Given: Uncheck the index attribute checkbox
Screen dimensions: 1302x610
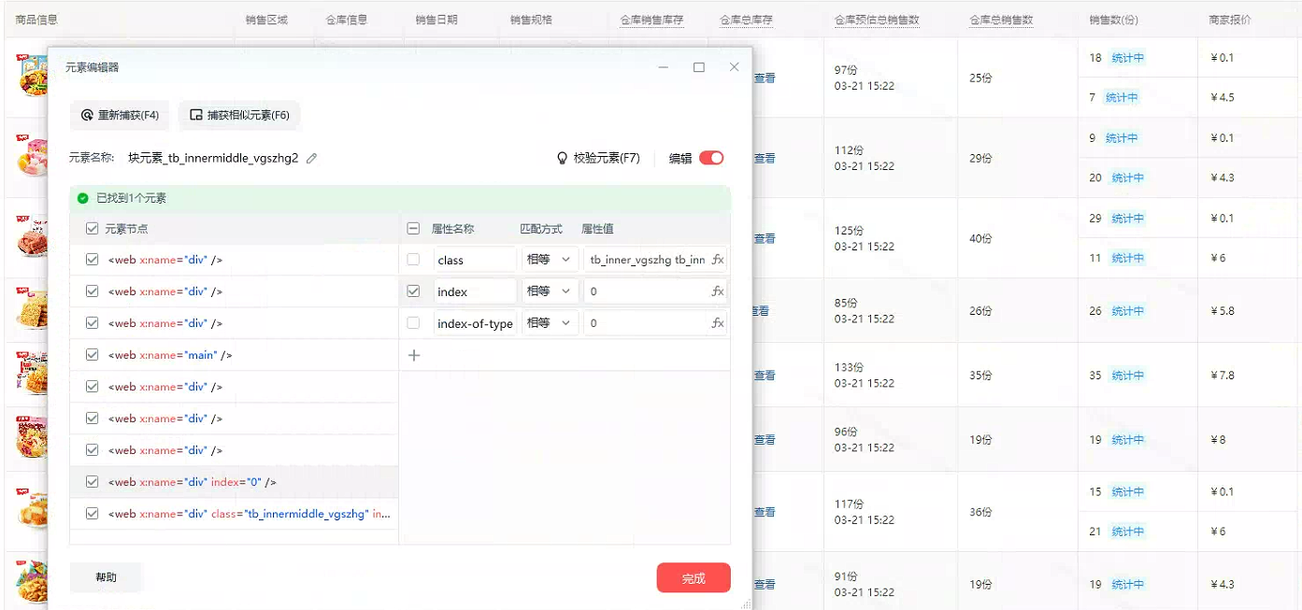Looking at the screenshot, I should point(413,291).
